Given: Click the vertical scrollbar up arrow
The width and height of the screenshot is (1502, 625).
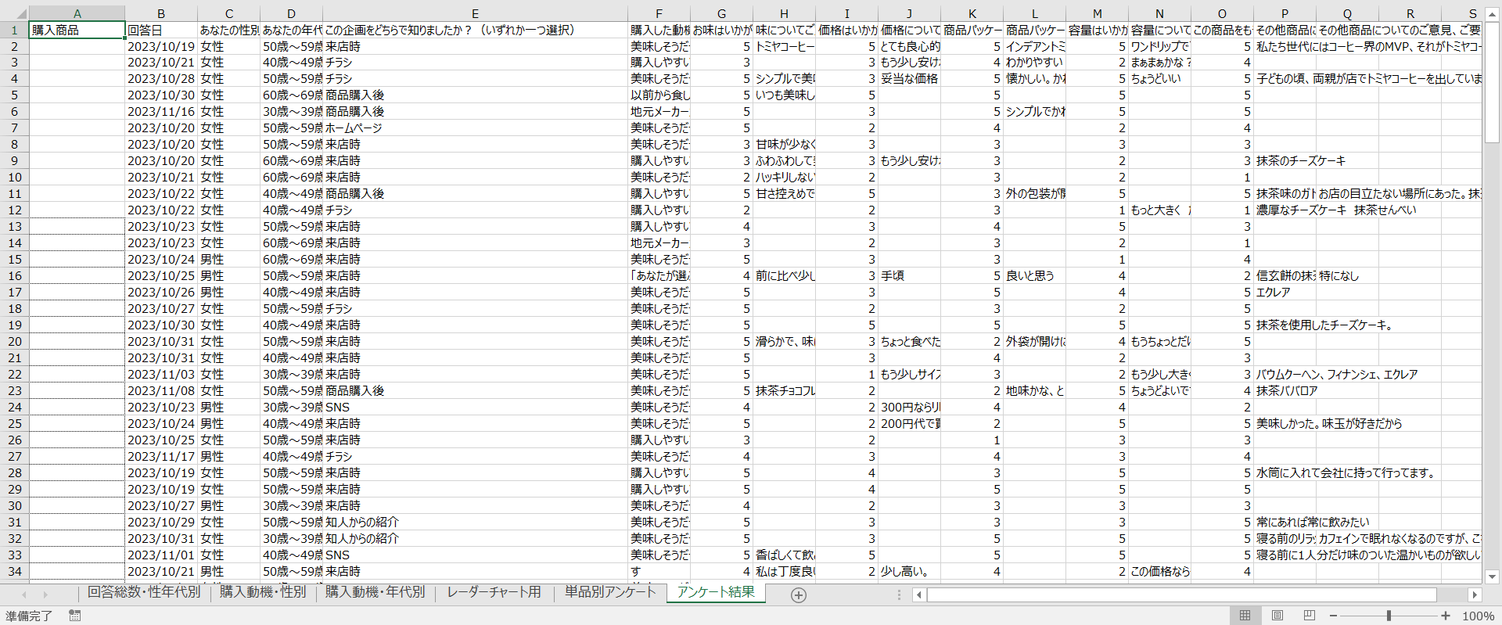Looking at the screenshot, I should pyautogui.click(x=1492, y=15).
